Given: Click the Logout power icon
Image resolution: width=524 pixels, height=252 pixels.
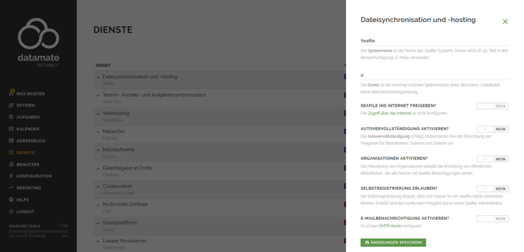Looking at the screenshot, I should point(11,212).
